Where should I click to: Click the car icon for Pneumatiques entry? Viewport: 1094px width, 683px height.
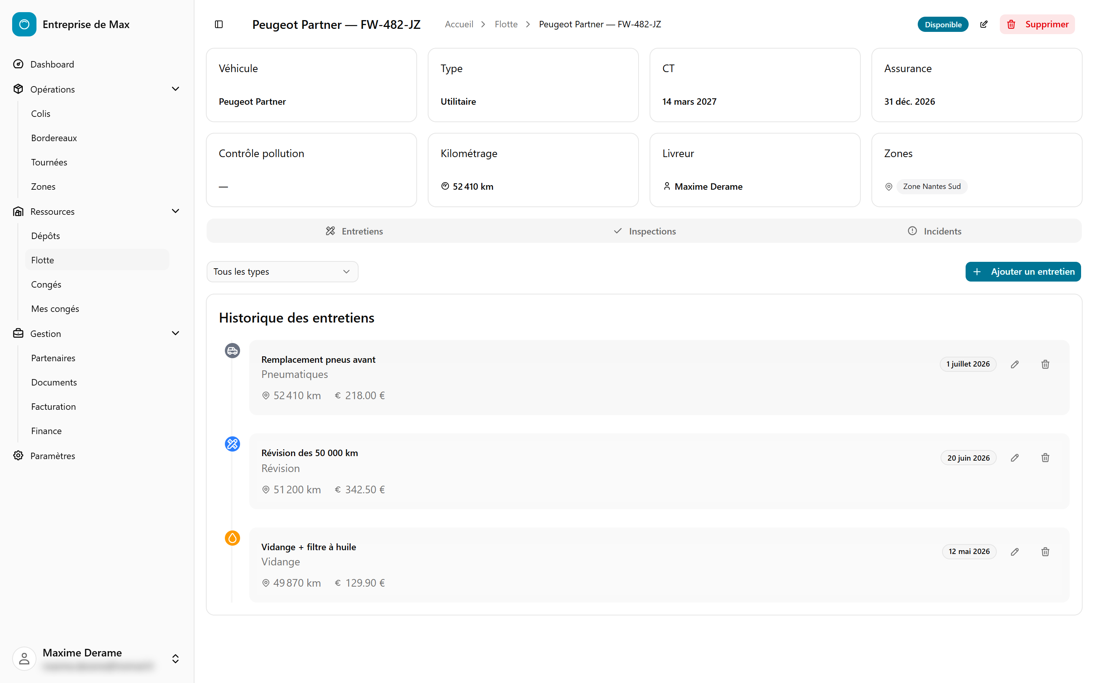tap(232, 351)
